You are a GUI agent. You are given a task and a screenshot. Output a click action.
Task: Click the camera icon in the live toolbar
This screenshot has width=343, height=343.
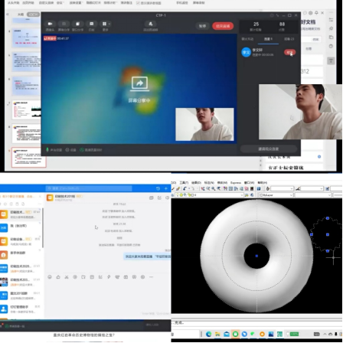coord(50,24)
